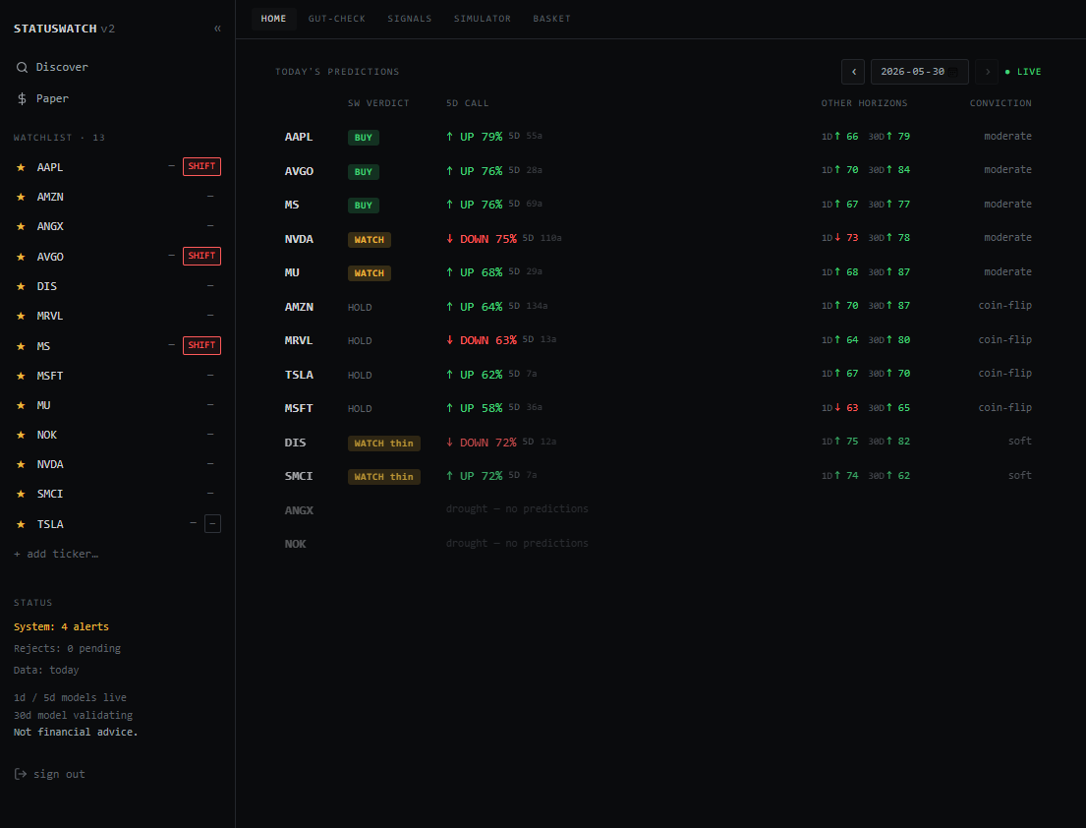The width and height of the screenshot is (1086, 828).
Task: Click the star icon beside TSLA
Action: [x=21, y=524]
